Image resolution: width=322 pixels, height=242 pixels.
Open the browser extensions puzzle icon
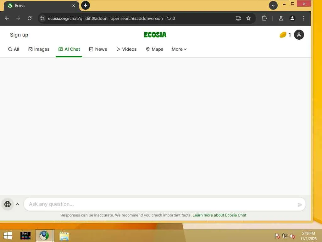coord(264,18)
